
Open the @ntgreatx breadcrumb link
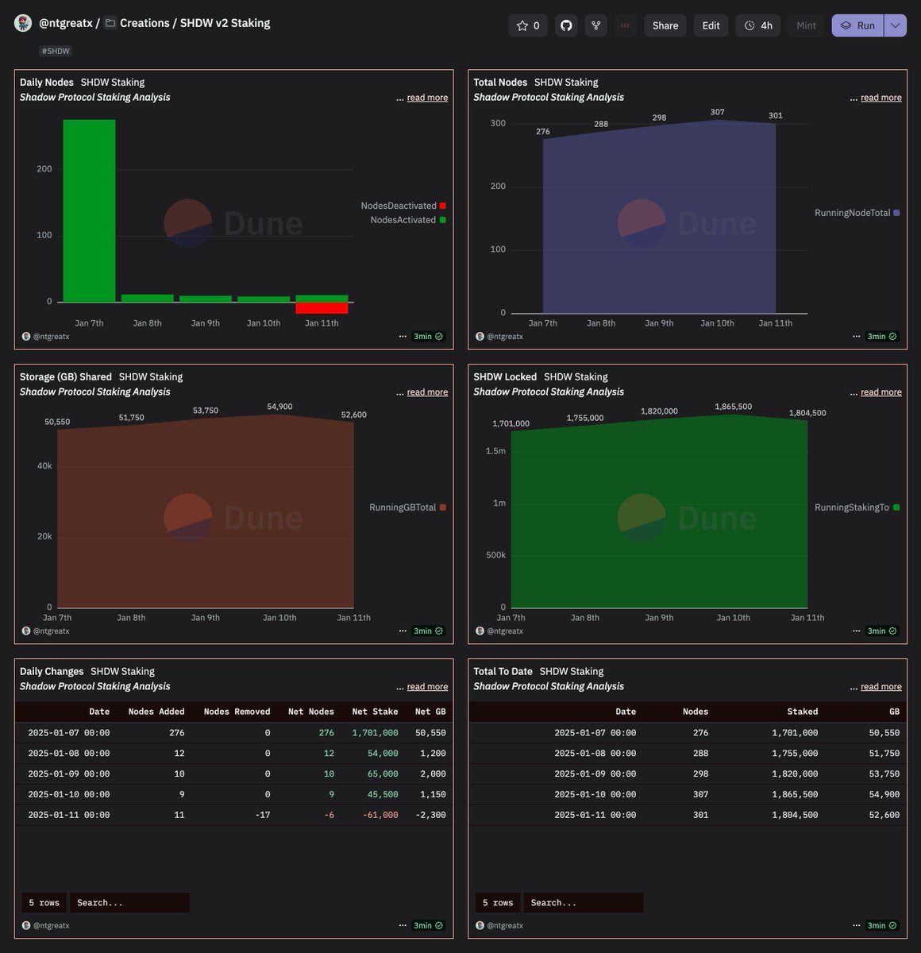click(66, 23)
